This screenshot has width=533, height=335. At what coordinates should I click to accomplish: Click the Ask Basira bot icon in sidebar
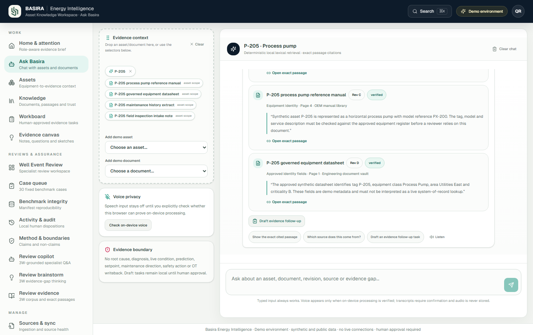point(12,64)
